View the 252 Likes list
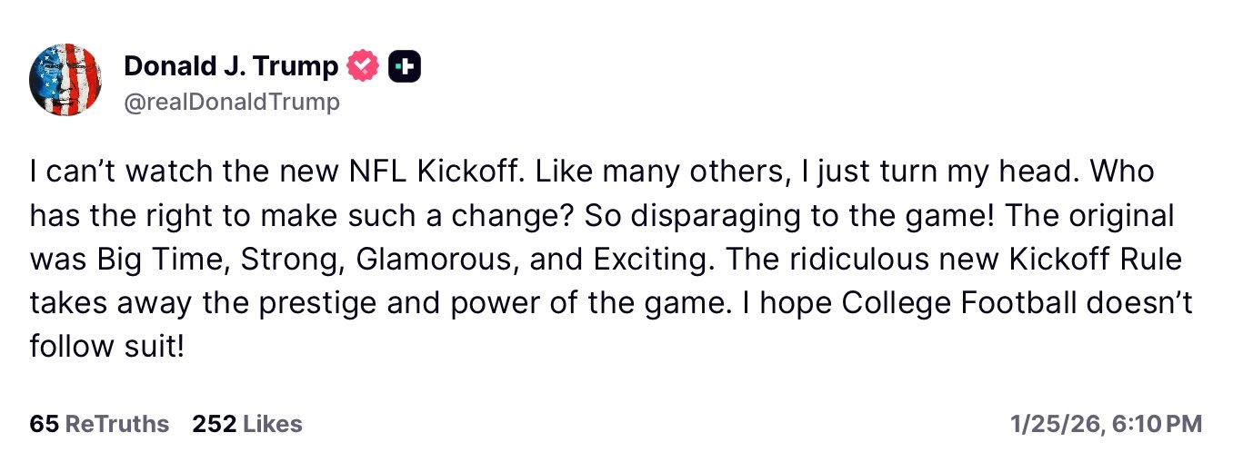The width and height of the screenshot is (1233, 472). (x=247, y=424)
